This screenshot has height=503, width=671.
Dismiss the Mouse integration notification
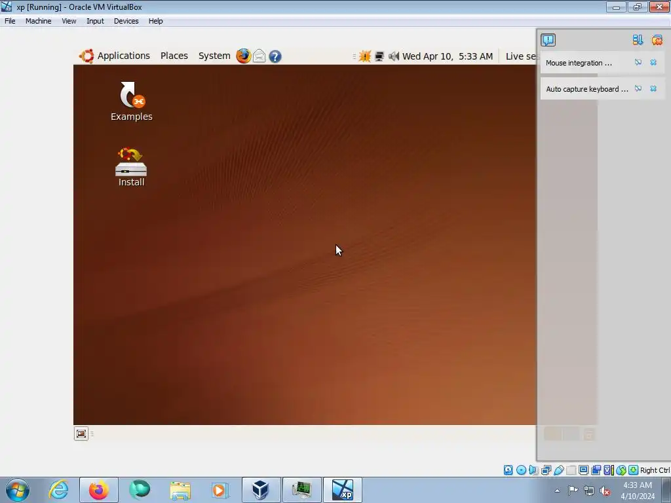coord(653,62)
